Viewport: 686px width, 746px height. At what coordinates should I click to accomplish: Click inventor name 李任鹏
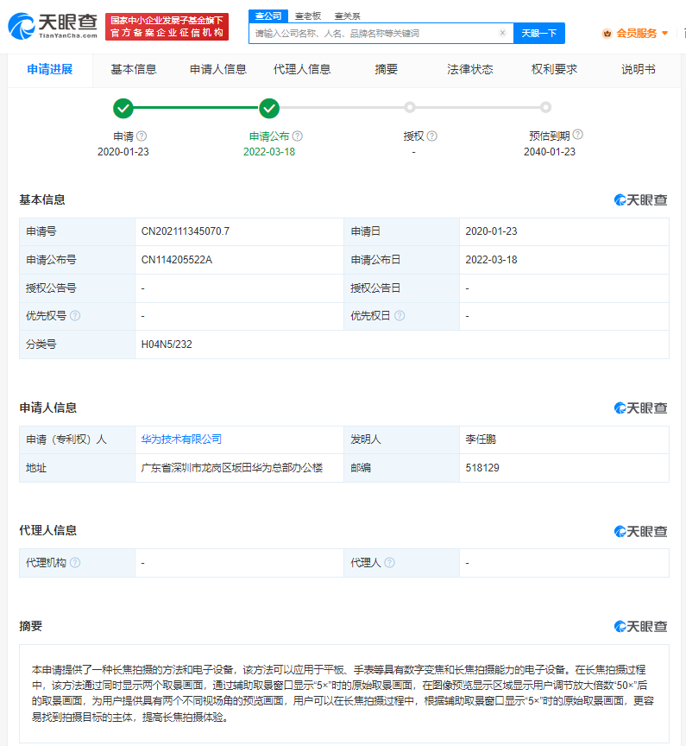pos(481,439)
